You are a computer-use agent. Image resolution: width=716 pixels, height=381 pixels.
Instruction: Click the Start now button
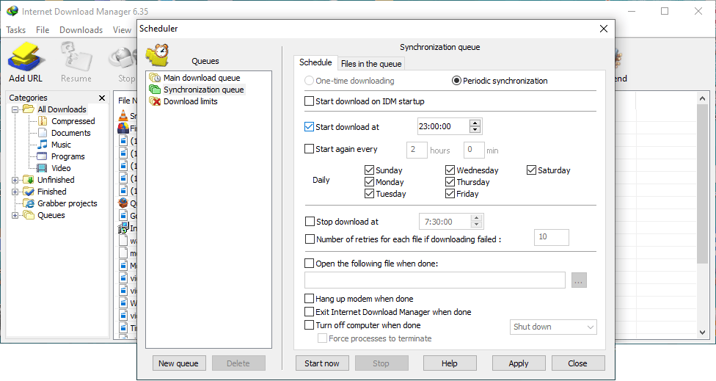[322, 363]
